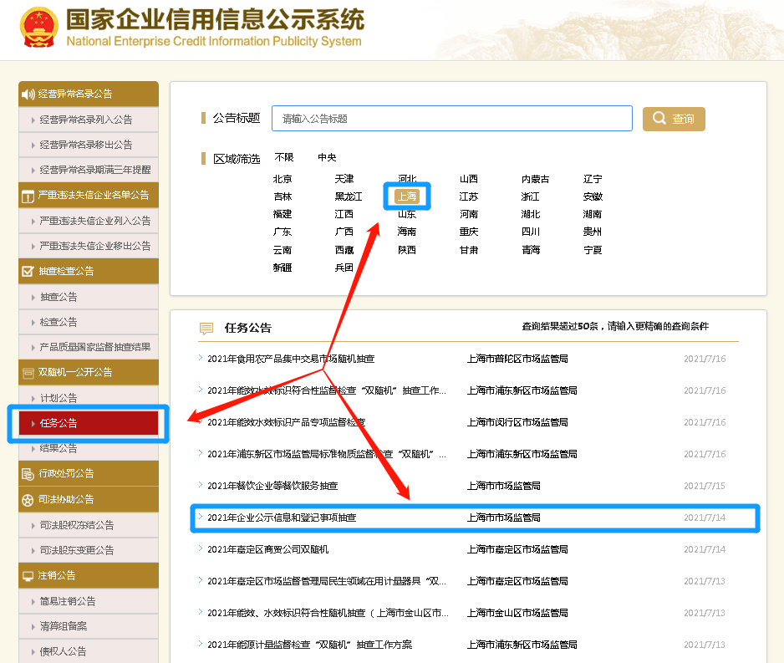Viewport: 784px width, 663px height.
Task: Click date 2021/7/15 in the list
Action: click(705, 486)
